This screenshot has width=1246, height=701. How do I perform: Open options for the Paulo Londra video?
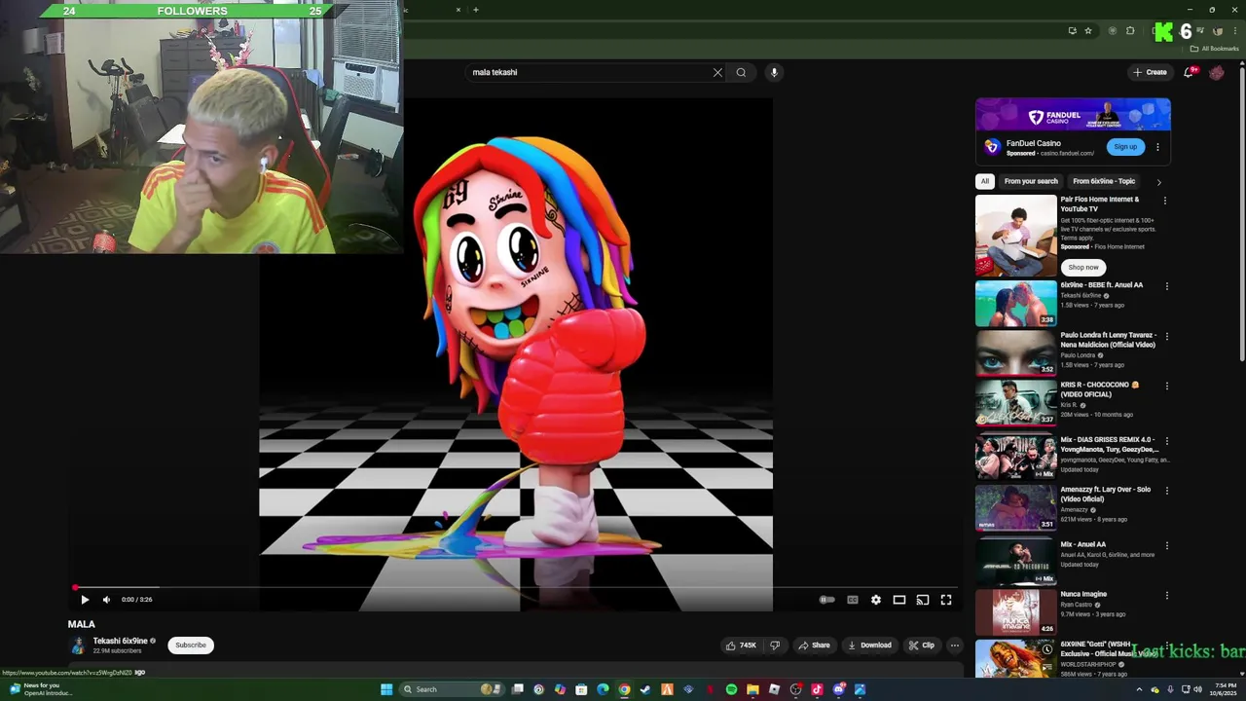click(1166, 336)
